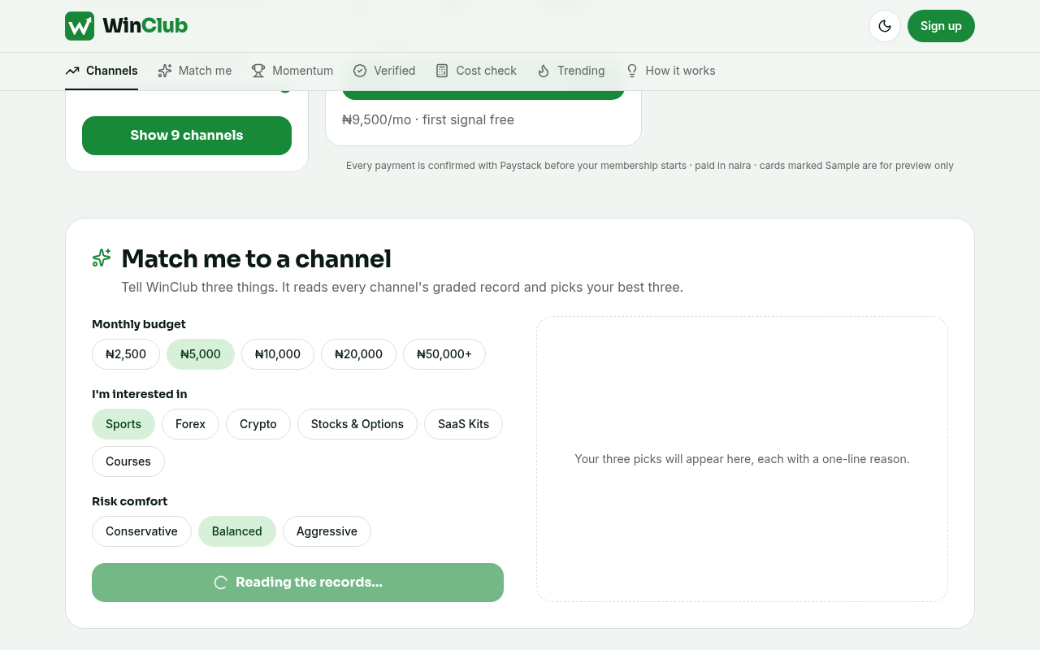Choose the ₦10,000 budget chip

[278, 354]
